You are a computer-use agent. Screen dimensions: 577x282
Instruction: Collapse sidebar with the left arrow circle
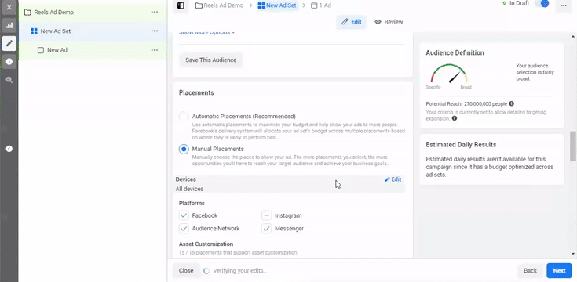9,149
